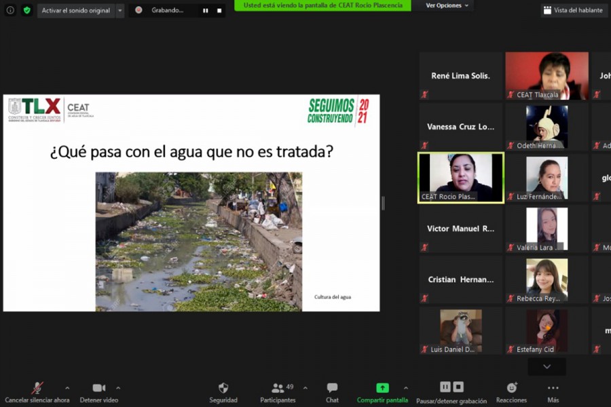Expand the original sound dropdown arrow
This screenshot has width=611, height=407.
[120, 11]
